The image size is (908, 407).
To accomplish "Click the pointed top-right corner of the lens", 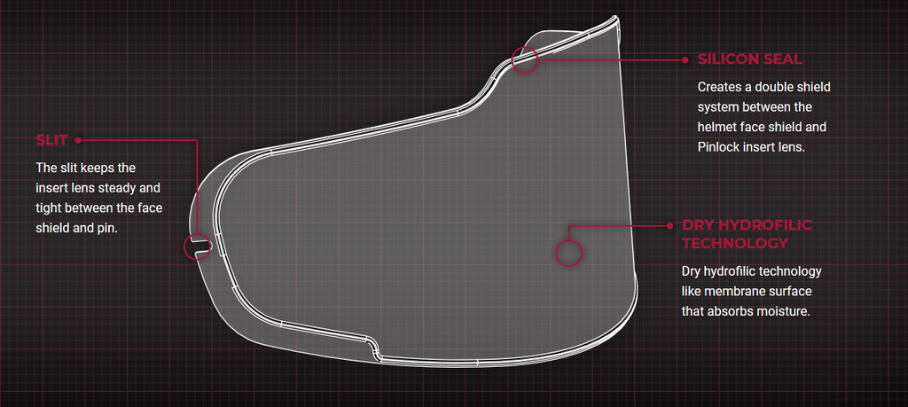I will click(616, 20).
